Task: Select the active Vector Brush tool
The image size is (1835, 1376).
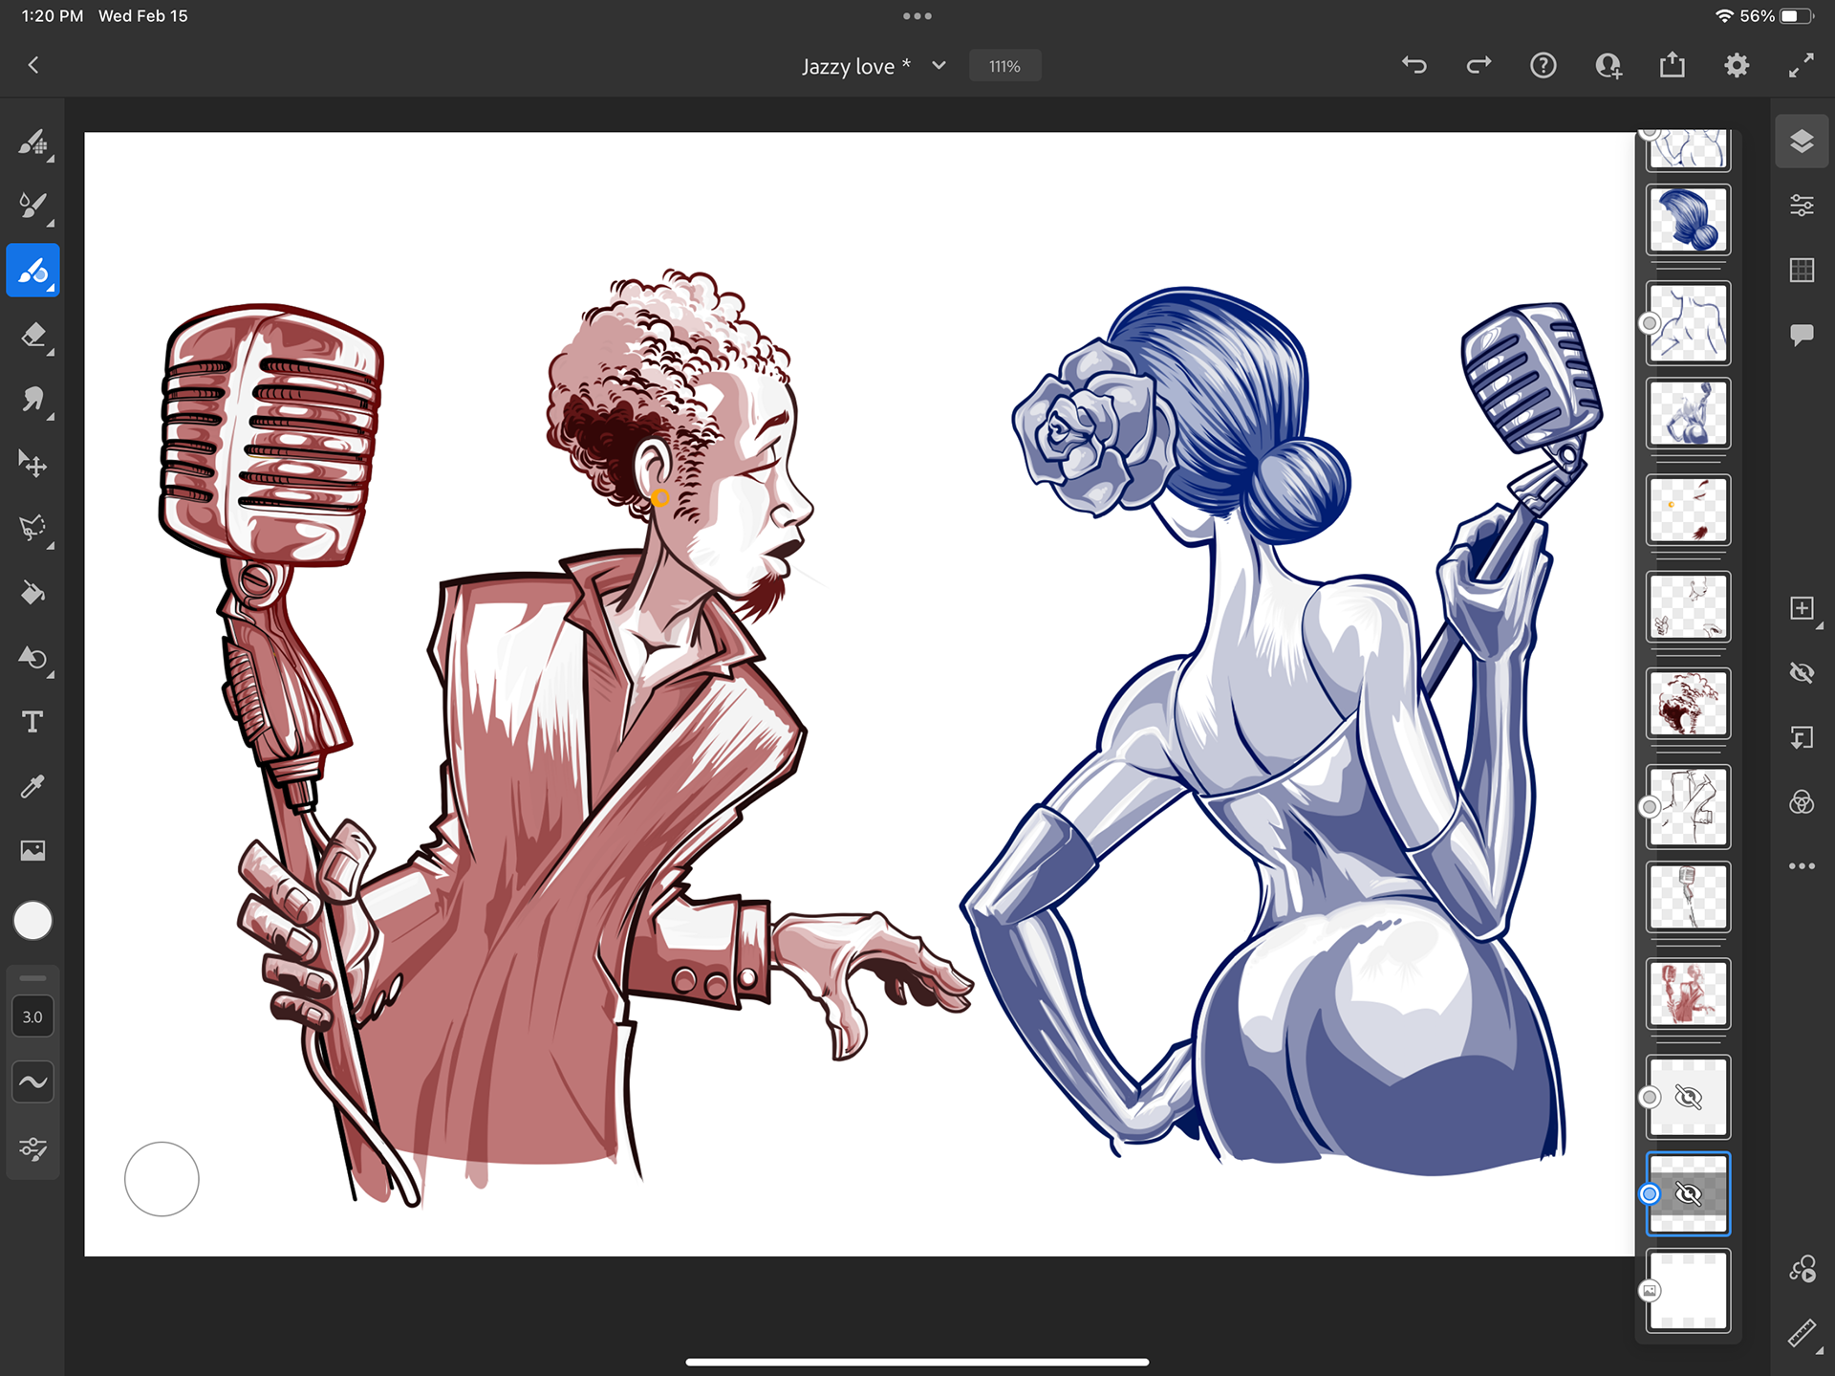Action: point(33,271)
